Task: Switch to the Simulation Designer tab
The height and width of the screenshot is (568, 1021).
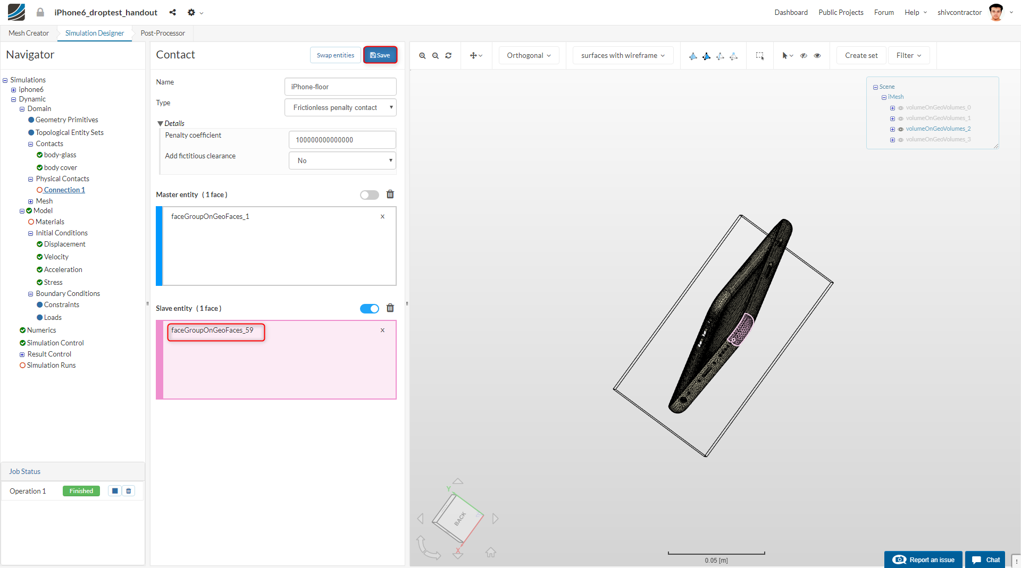Action: [95, 33]
